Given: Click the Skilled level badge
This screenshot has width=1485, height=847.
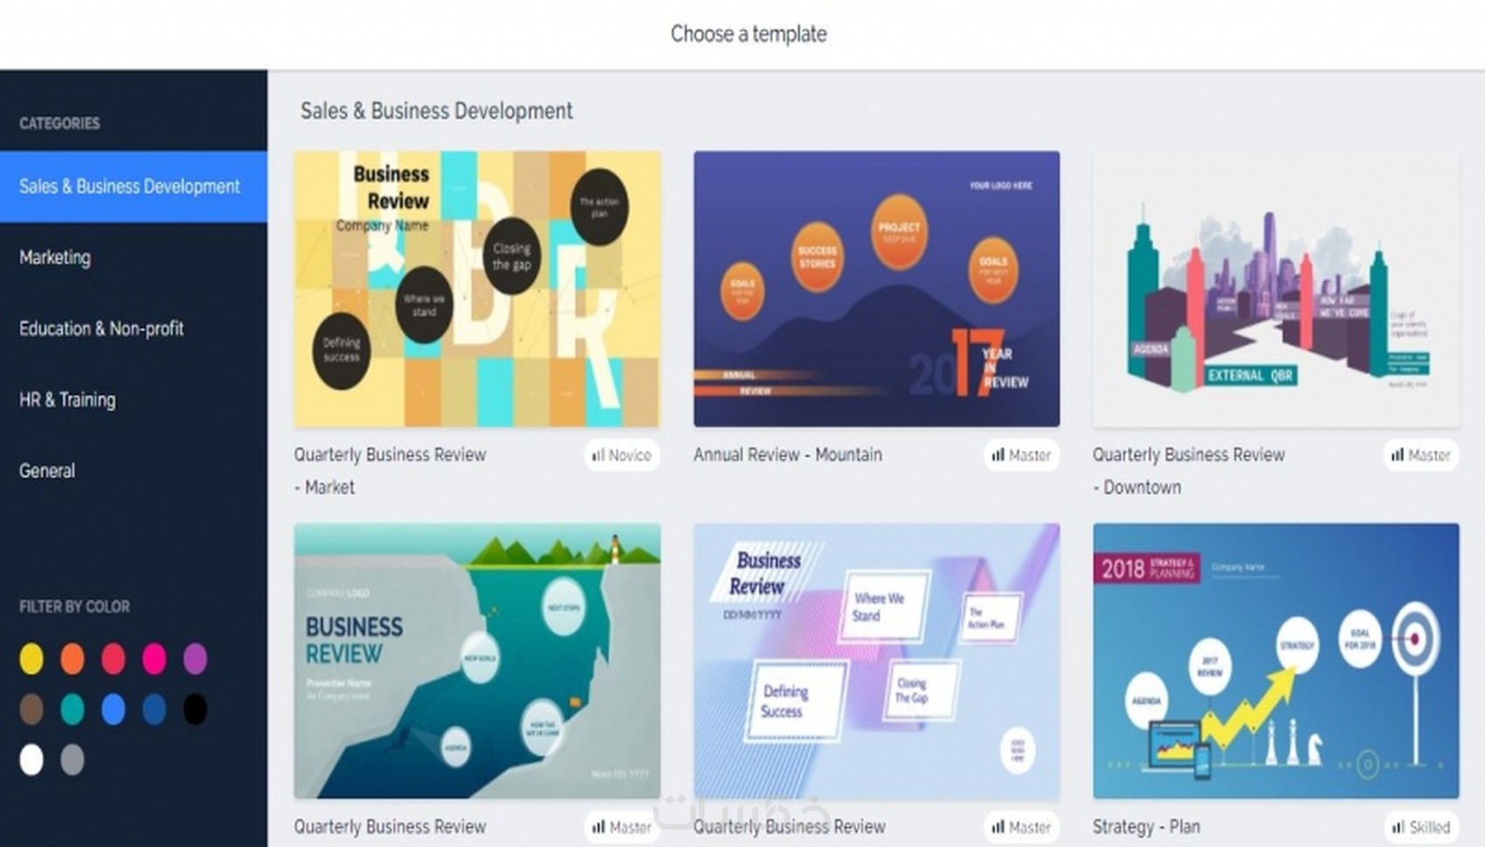Looking at the screenshot, I should point(1421,827).
